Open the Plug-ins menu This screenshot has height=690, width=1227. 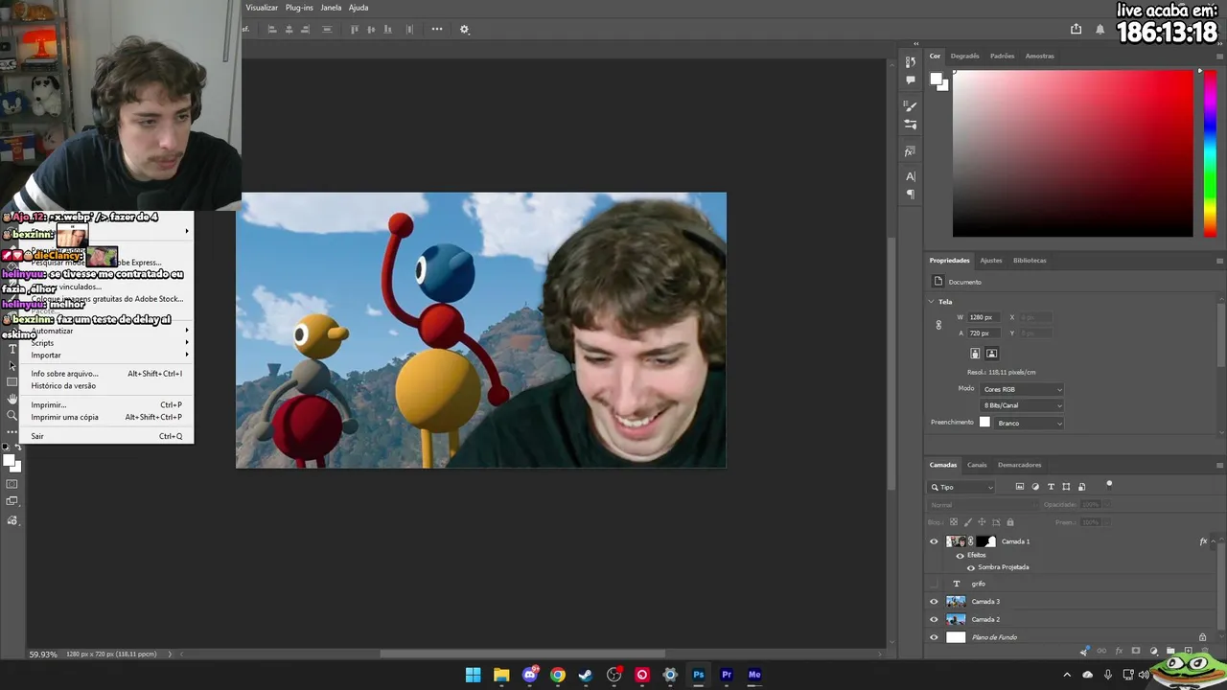click(299, 8)
